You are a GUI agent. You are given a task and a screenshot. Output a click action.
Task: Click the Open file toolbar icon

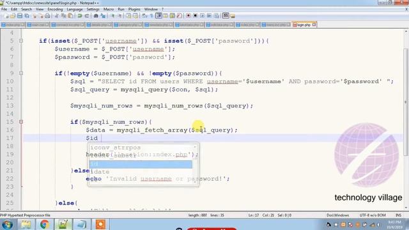coord(13,16)
